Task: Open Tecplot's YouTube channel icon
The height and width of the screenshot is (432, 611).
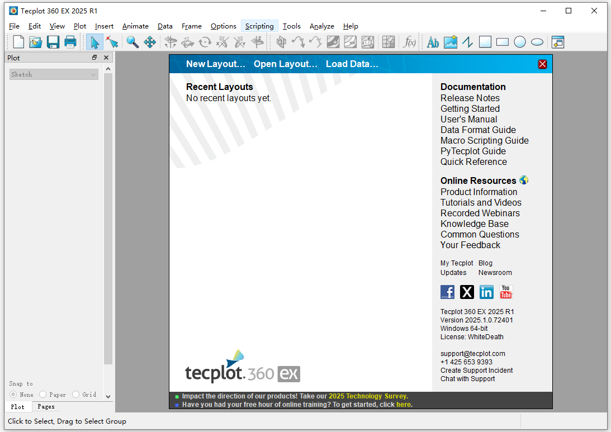Action: 506,291
